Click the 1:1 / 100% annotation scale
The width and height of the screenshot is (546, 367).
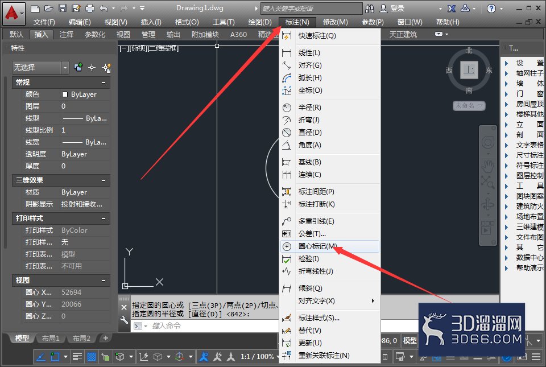[257, 357]
